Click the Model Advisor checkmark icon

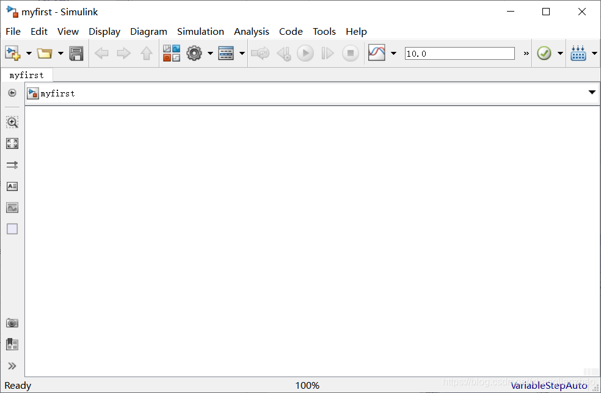tap(544, 53)
